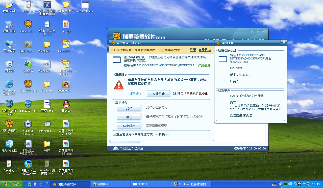323x188 pixels.
Task: Select PC Tools Firewall desktop icon
Action: click(x=66, y=68)
